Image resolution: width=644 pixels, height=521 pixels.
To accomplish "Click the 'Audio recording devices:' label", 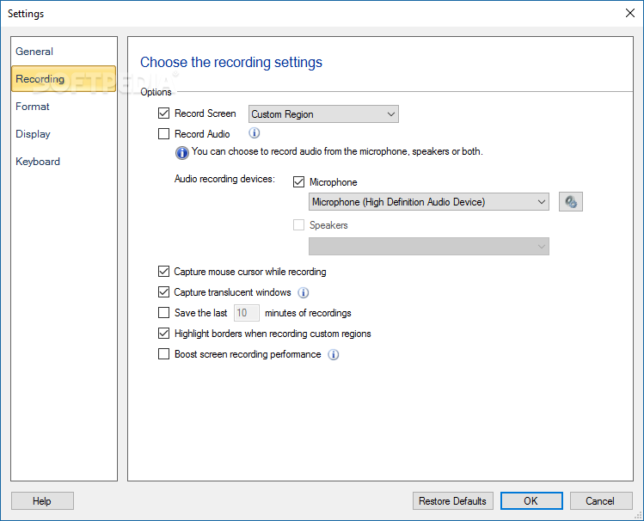I will click(224, 179).
